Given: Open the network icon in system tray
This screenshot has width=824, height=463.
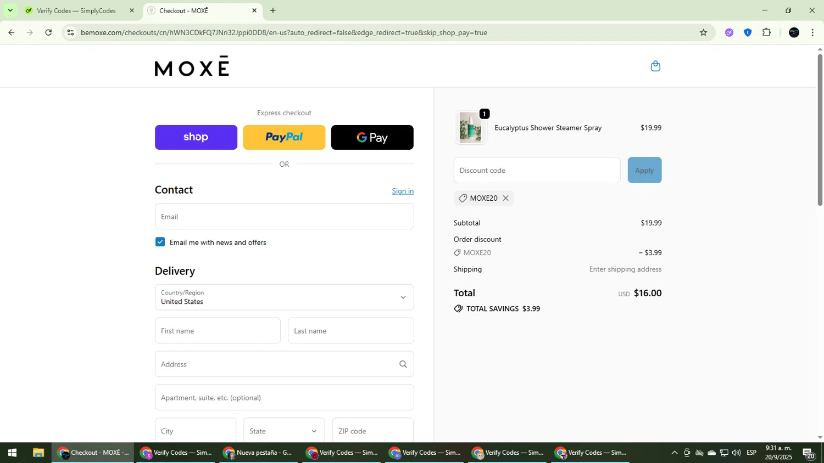Looking at the screenshot, I should pyautogui.click(x=724, y=453).
